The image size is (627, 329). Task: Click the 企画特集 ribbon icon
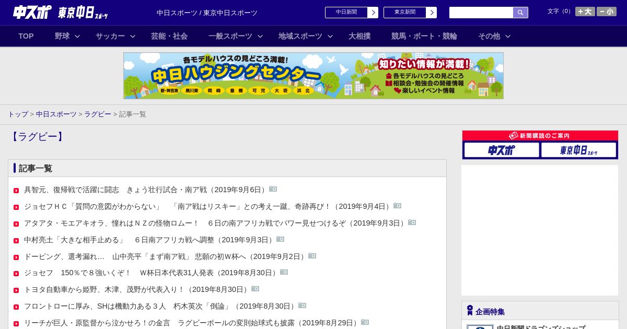[470, 311]
